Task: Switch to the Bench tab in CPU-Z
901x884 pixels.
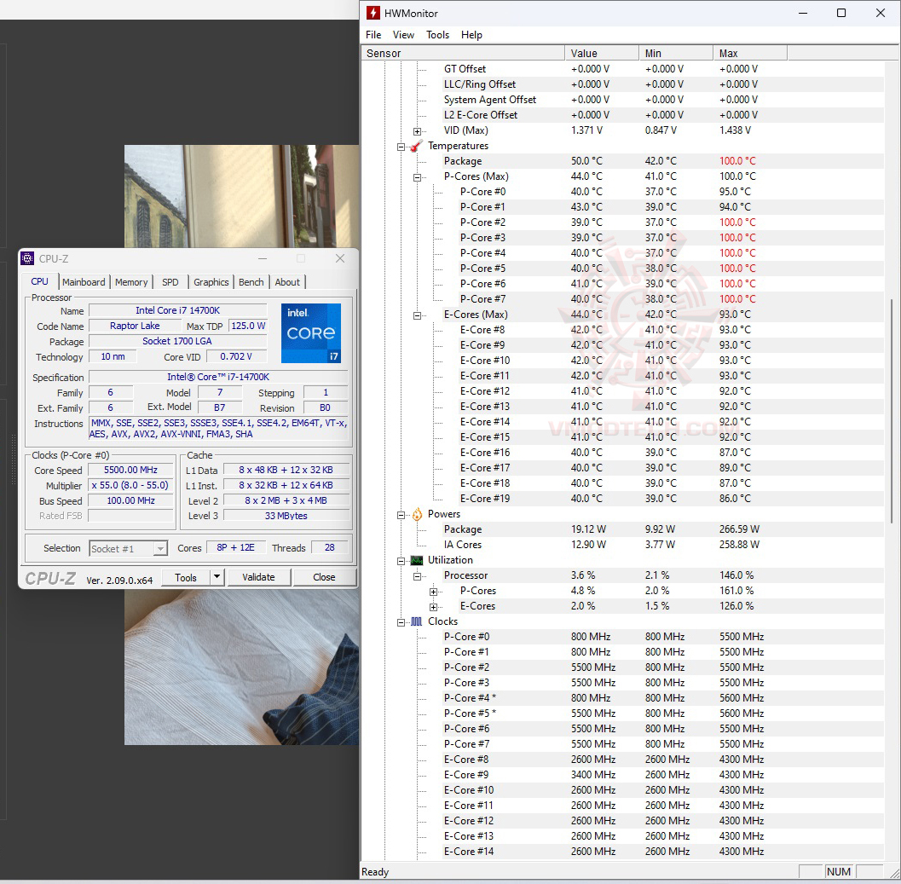Action: coord(251,282)
